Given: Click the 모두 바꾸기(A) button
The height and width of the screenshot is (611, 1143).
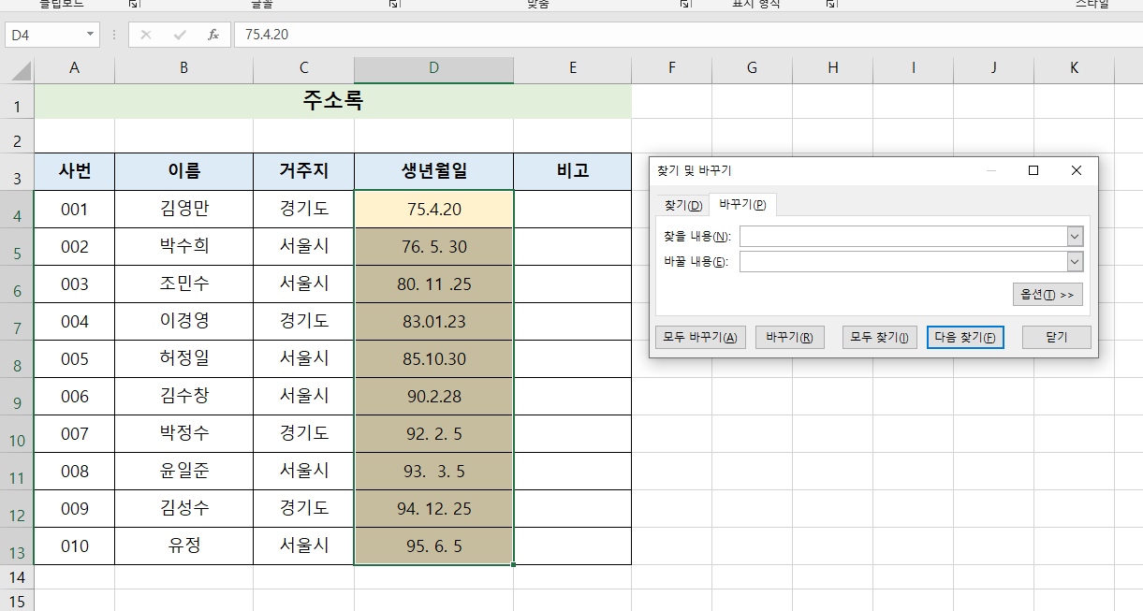Looking at the screenshot, I should click(x=700, y=338).
